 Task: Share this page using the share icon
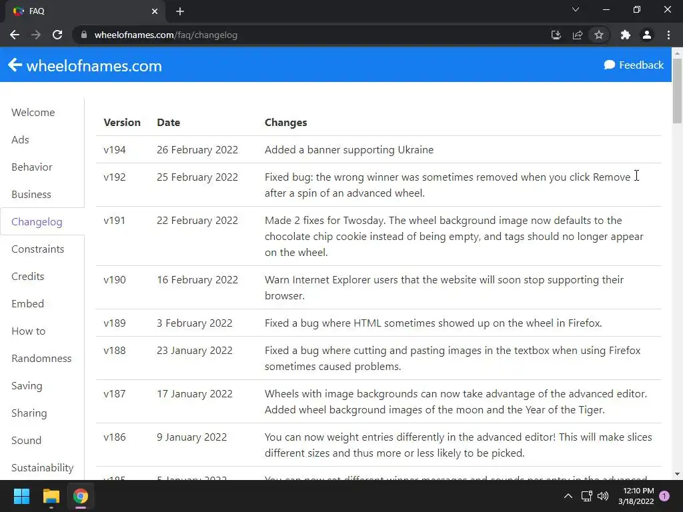click(577, 35)
